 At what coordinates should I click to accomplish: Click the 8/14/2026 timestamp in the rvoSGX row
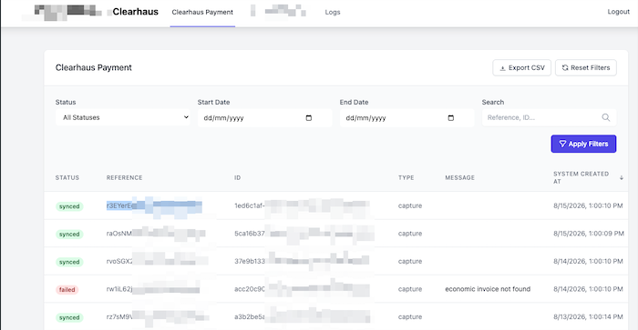click(588, 262)
